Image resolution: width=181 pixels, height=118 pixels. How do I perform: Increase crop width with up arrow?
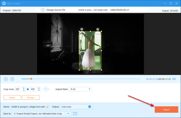pyautogui.click(x=24, y=88)
